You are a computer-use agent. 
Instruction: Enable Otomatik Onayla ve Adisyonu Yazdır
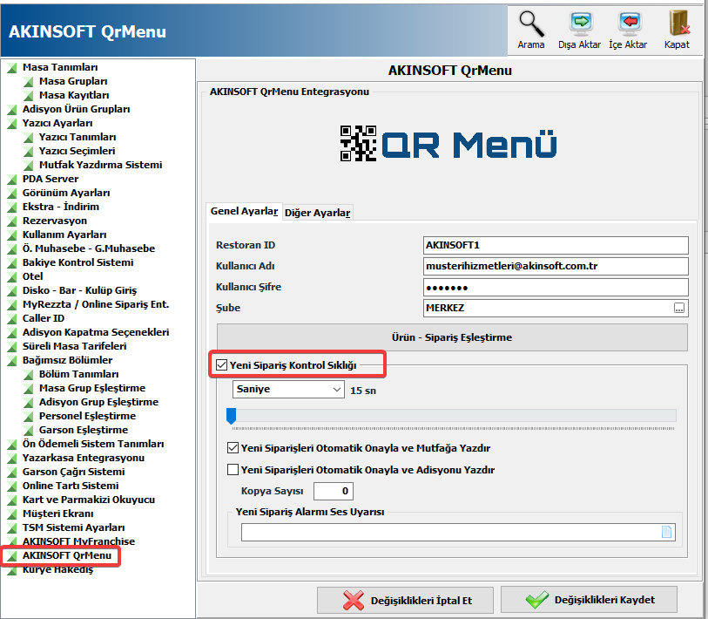pyautogui.click(x=233, y=470)
